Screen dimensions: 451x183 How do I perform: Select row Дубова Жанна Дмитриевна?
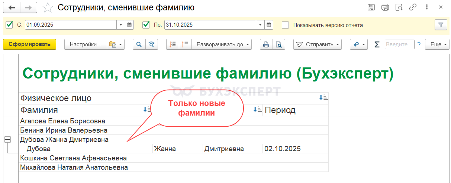[x=174, y=140]
